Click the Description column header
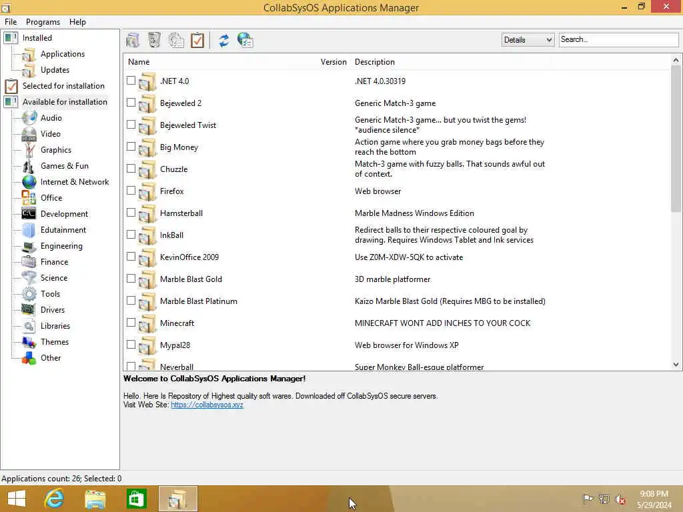 tap(375, 62)
